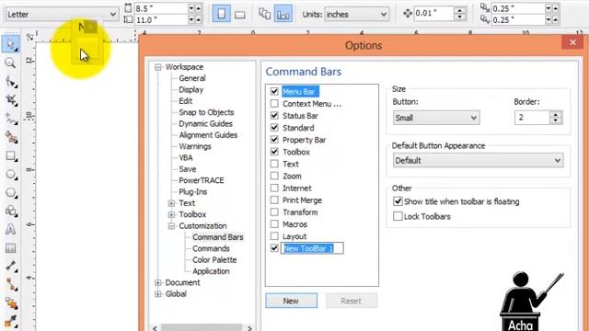Viewport: 589px width, 331px height.
Task: Set page to portrait orientation
Action: point(221,14)
